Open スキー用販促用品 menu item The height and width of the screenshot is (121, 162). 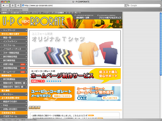pyautogui.click(x=14, y=53)
